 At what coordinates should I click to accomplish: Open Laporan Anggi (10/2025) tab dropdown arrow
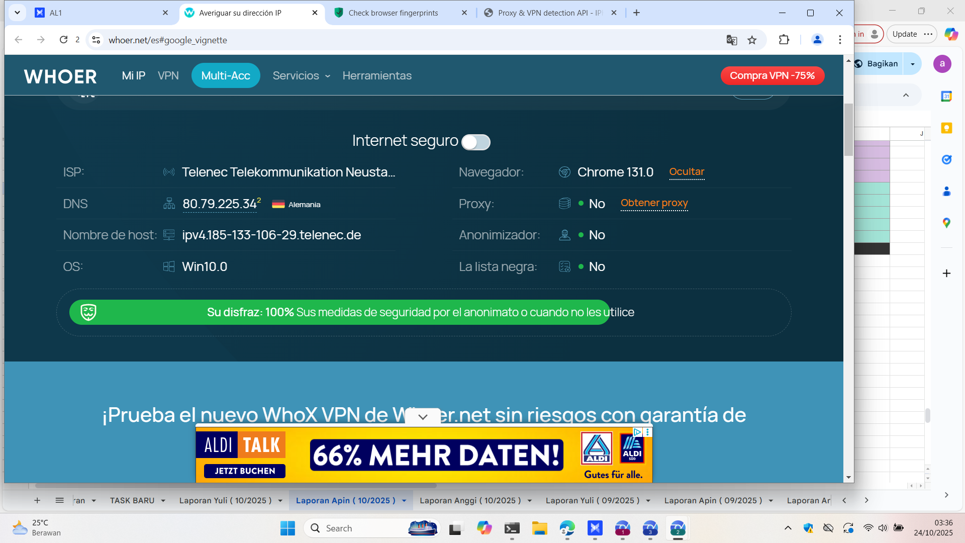530,501
